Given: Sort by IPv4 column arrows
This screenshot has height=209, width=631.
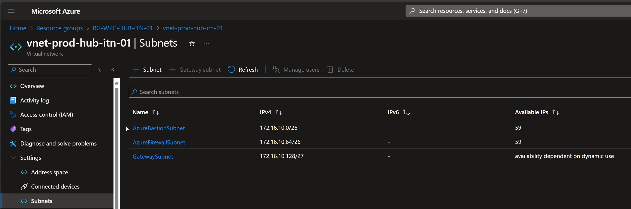Looking at the screenshot, I should (279, 112).
